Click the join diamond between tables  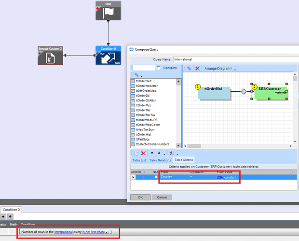click(244, 91)
